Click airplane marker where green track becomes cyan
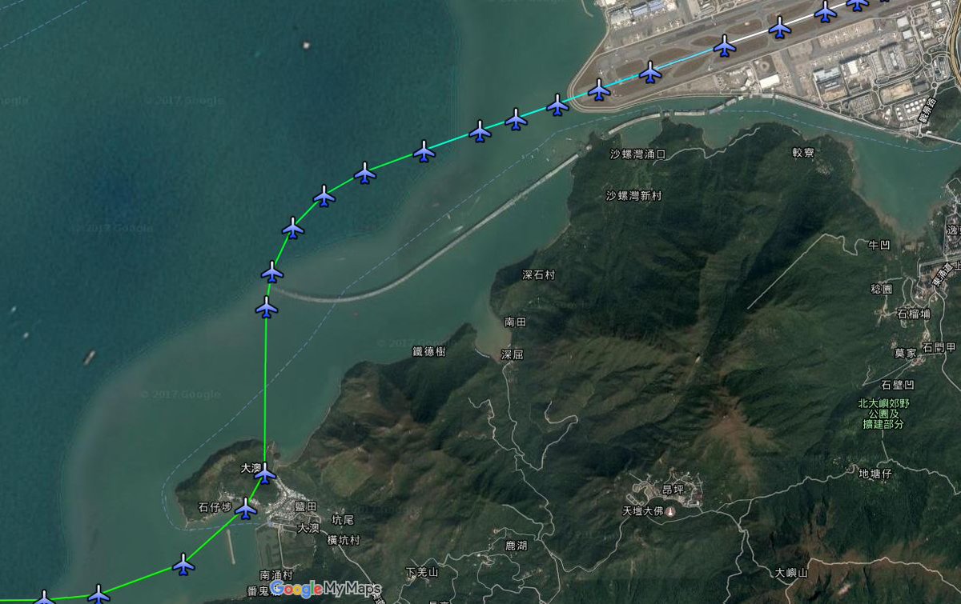 (x=424, y=150)
